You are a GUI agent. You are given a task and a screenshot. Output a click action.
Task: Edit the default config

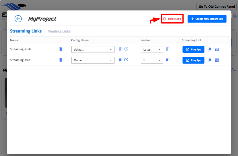126,49
